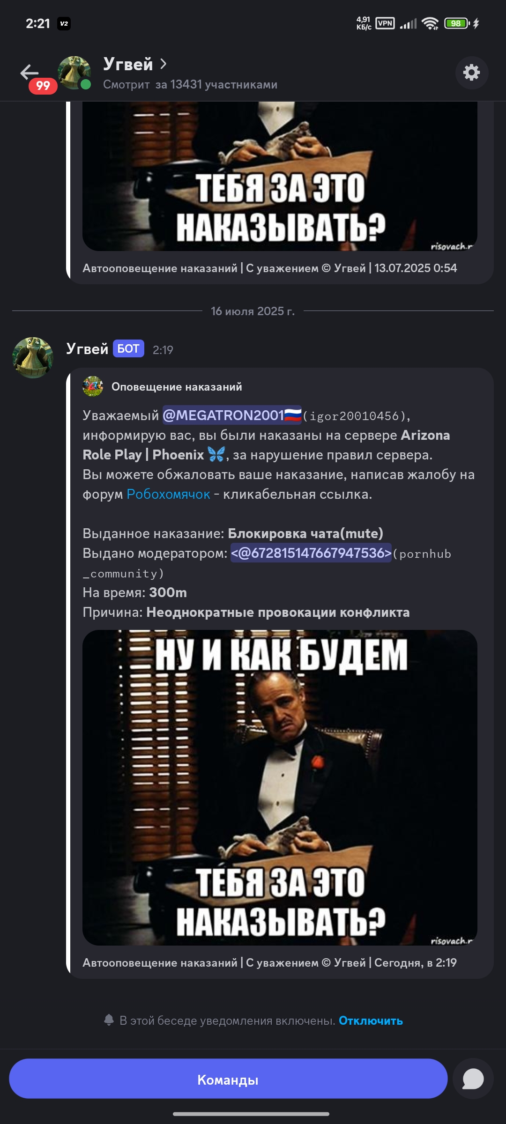This screenshot has width=506, height=1124.
Task: Open the earlier meme image from 13.07.2025
Action: pos(280,176)
